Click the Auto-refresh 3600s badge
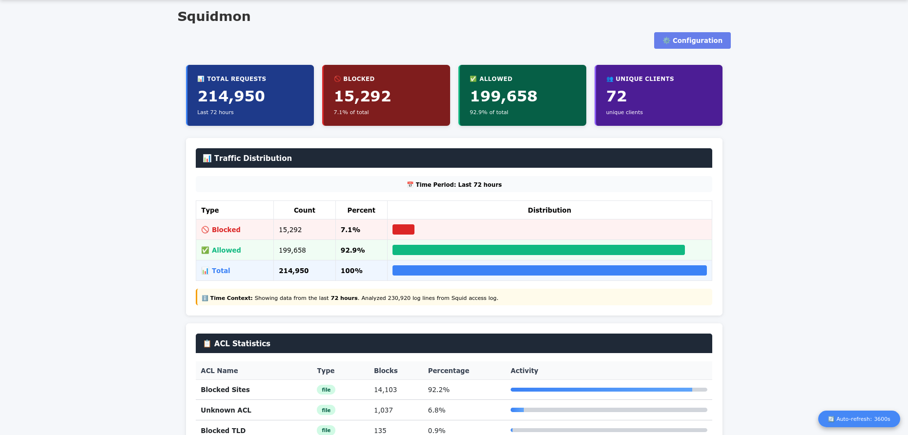 859,419
